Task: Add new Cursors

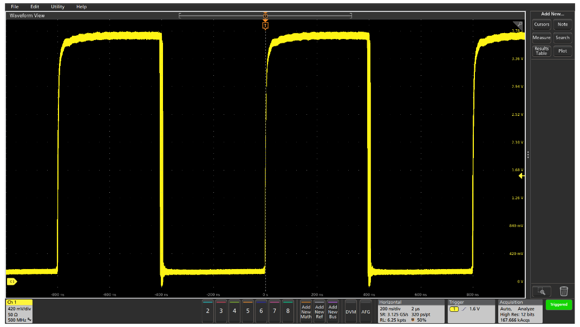Action: click(542, 24)
